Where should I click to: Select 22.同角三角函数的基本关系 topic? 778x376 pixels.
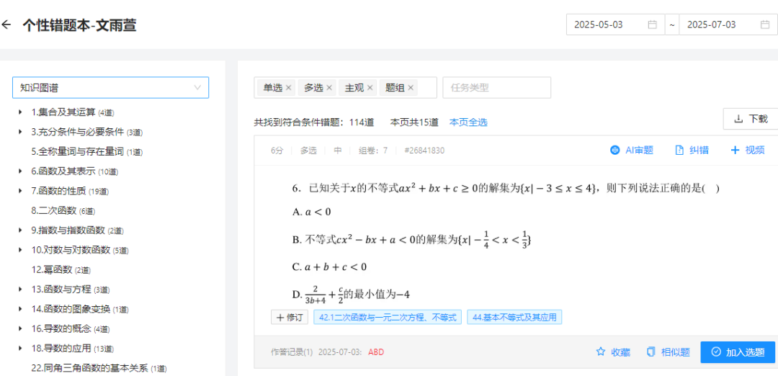tap(99, 368)
